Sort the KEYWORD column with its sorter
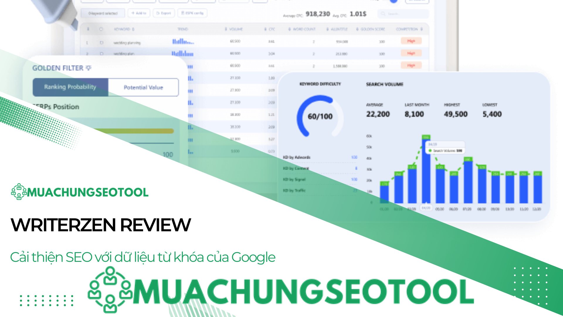This screenshot has width=563, height=317. pos(133,29)
